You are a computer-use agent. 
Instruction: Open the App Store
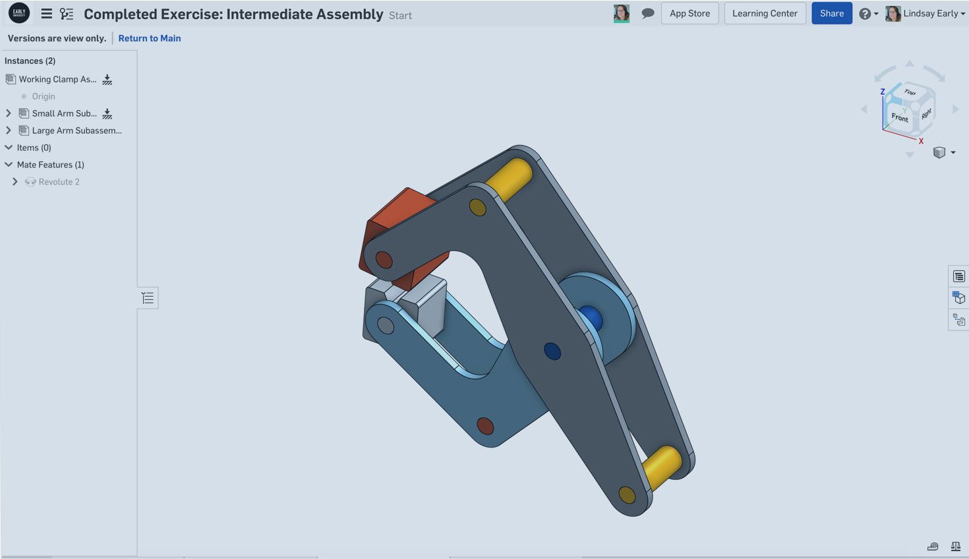pyautogui.click(x=690, y=13)
